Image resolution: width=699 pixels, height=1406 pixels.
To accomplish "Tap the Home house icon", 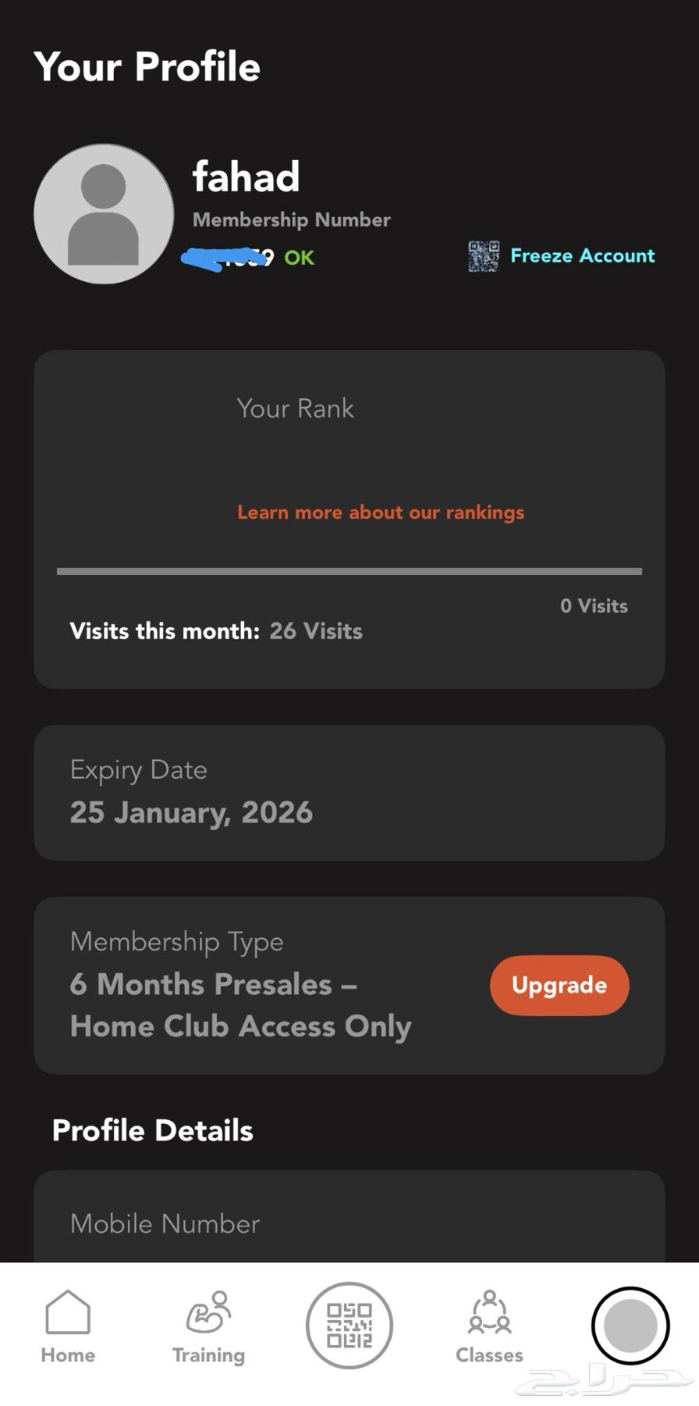I will click(x=68, y=1312).
